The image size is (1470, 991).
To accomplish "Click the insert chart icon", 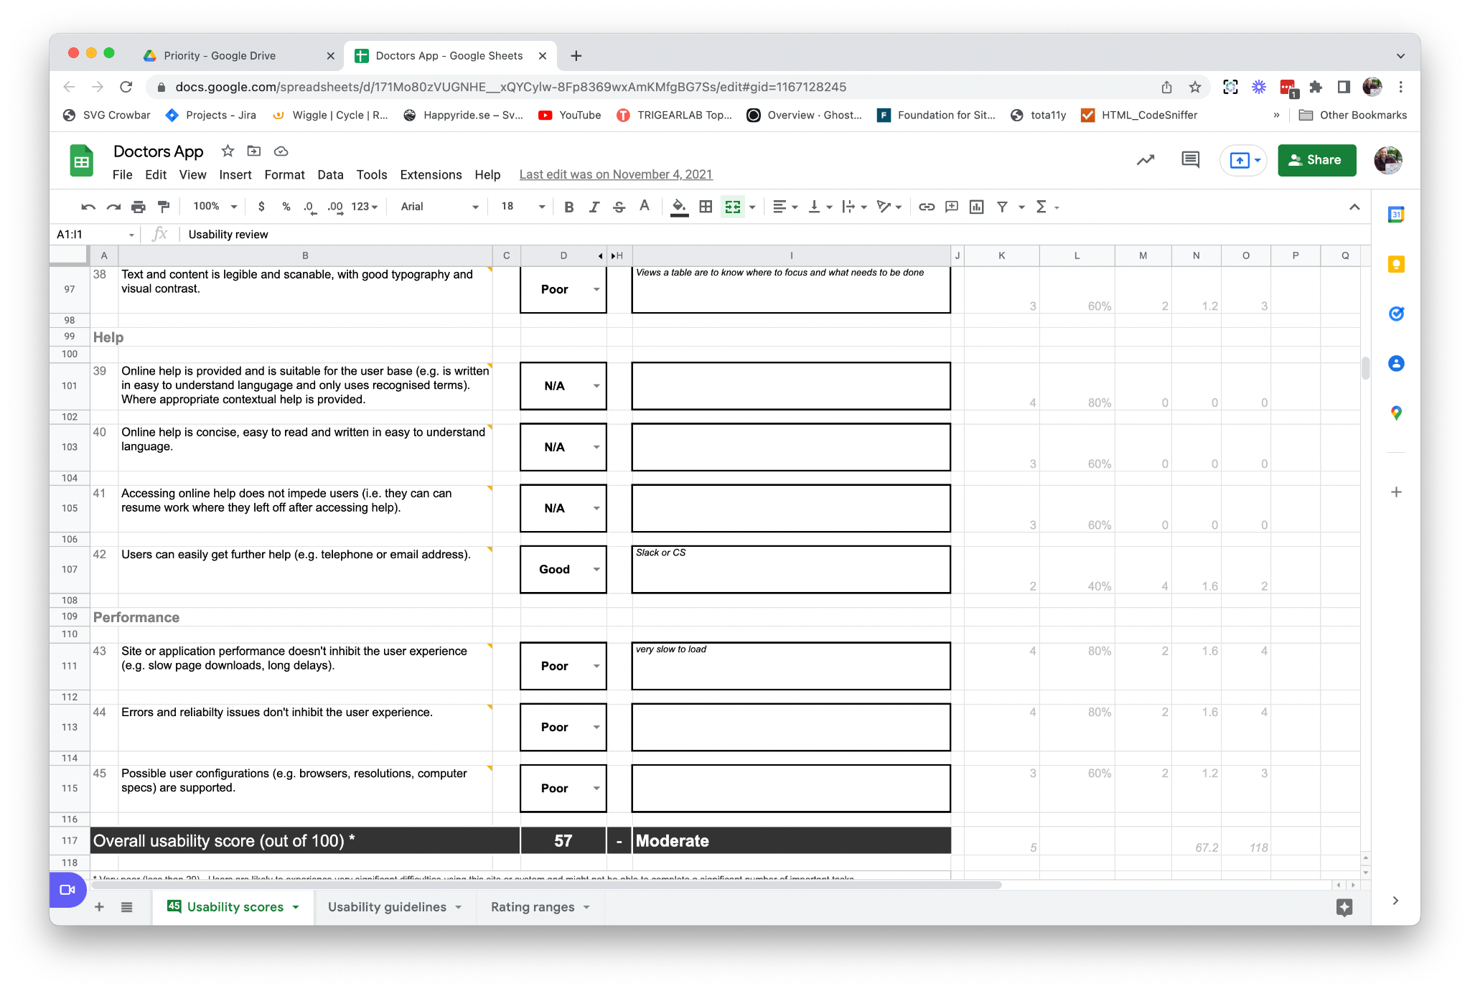I will [x=976, y=207].
